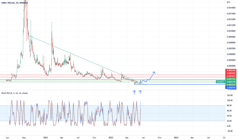Click the 0.0010000 price axis value

click(231, 31)
